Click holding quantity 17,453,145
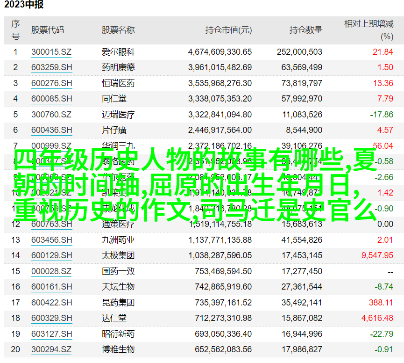Viewport: 404px width, 363px height. 302,255
